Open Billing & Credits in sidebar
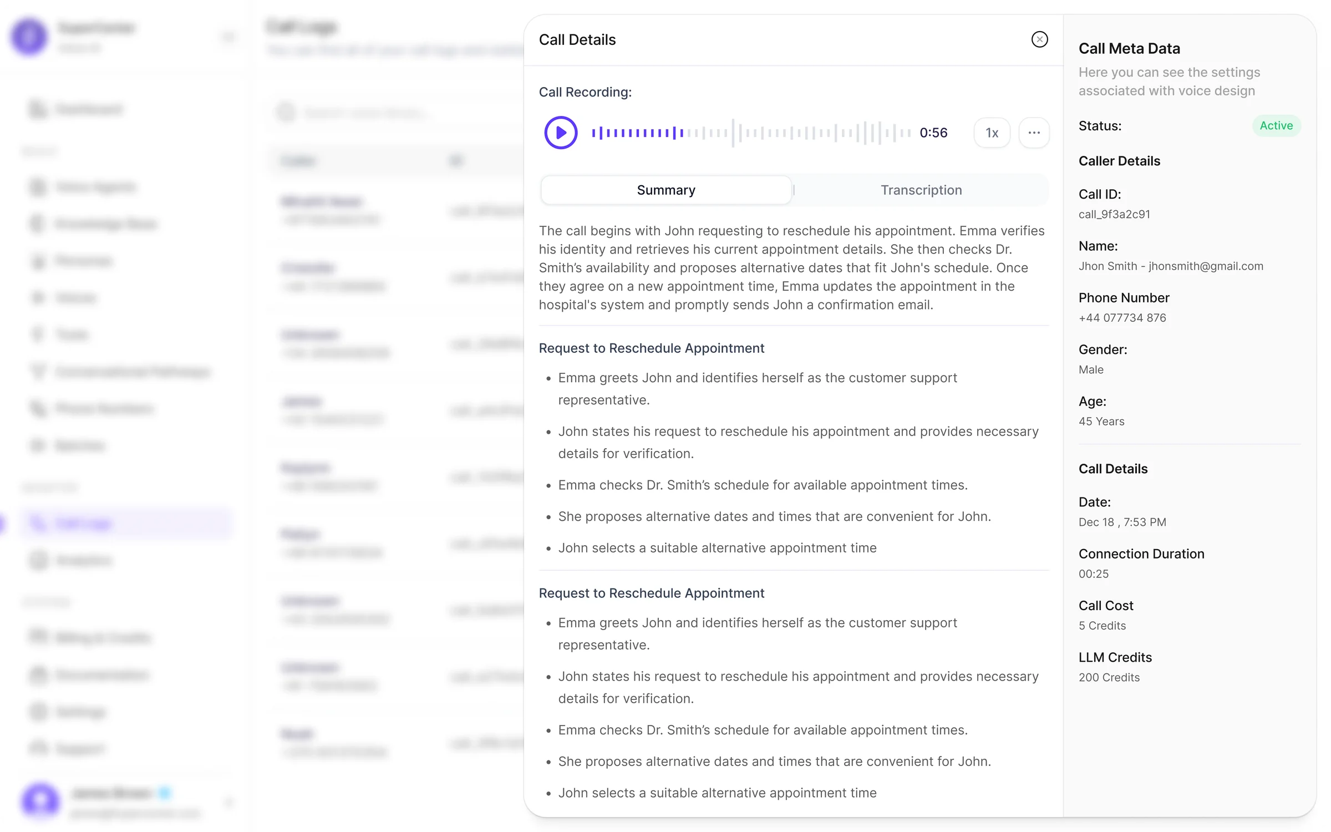This screenshot has height=832, width=1331. point(103,638)
